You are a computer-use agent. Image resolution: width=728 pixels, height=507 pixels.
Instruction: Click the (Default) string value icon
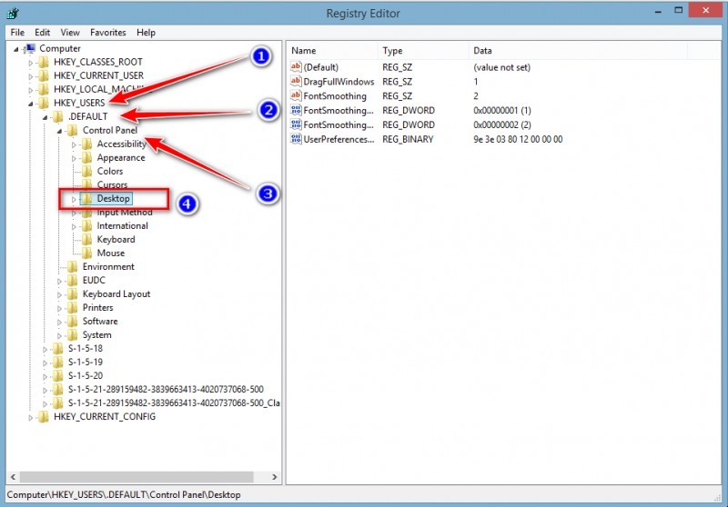click(x=296, y=66)
